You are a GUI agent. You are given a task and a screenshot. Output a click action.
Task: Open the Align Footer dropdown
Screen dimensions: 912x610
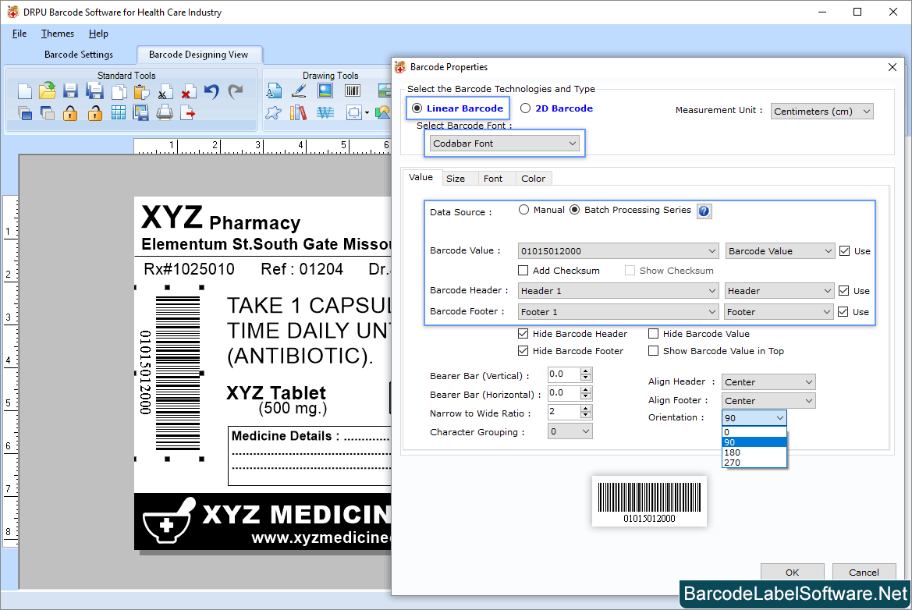[x=768, y=401]
